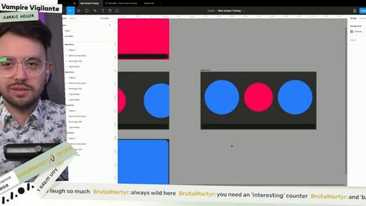Open a new tab with plus button

coord(161,3)
